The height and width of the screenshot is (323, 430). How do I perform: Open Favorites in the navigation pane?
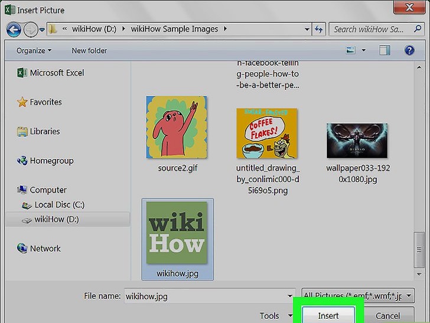45,102
